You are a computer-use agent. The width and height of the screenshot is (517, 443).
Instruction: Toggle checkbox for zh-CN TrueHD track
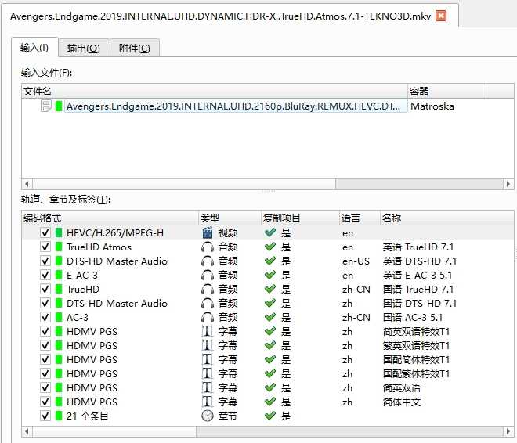coord(45,289)
